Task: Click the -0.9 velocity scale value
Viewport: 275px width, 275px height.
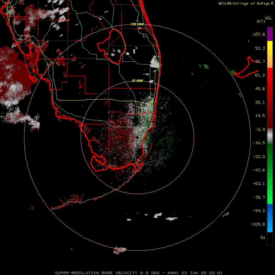Action: (260, 130)
